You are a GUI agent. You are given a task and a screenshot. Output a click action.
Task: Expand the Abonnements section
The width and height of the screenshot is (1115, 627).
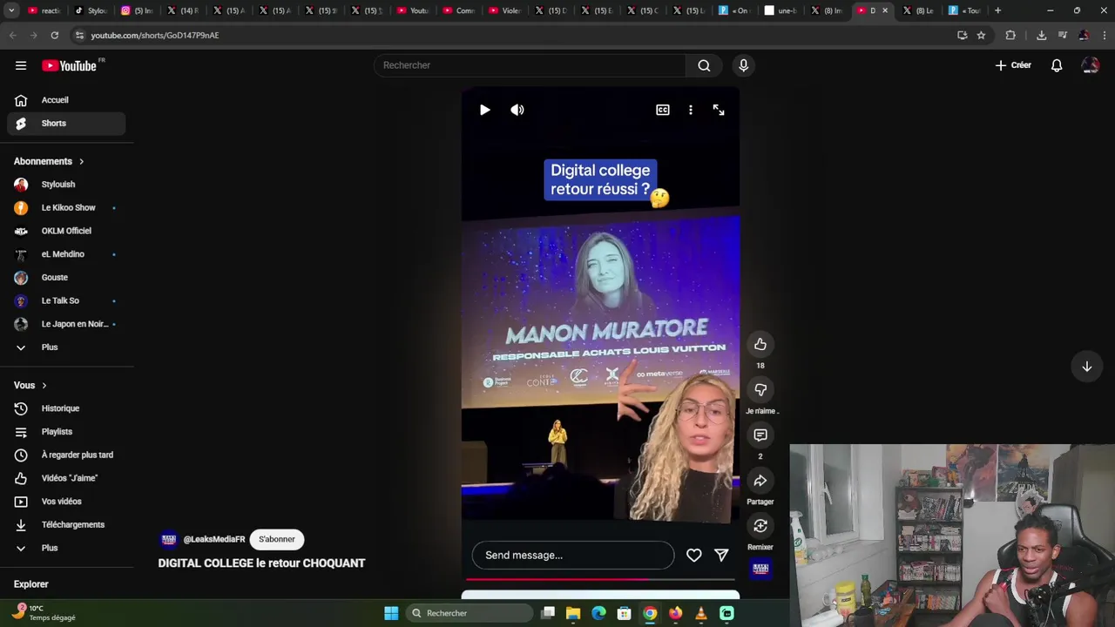click(49, 161)
